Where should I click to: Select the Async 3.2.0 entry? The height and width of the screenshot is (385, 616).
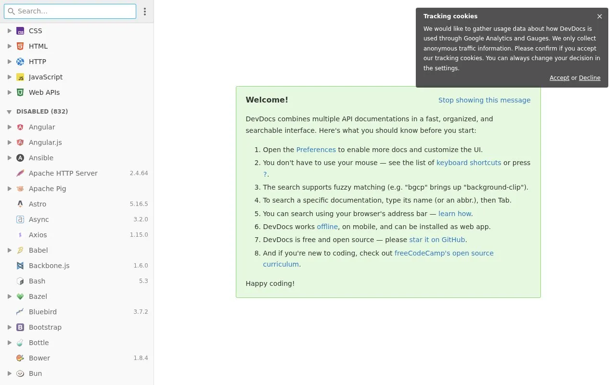tap(77, 219)
